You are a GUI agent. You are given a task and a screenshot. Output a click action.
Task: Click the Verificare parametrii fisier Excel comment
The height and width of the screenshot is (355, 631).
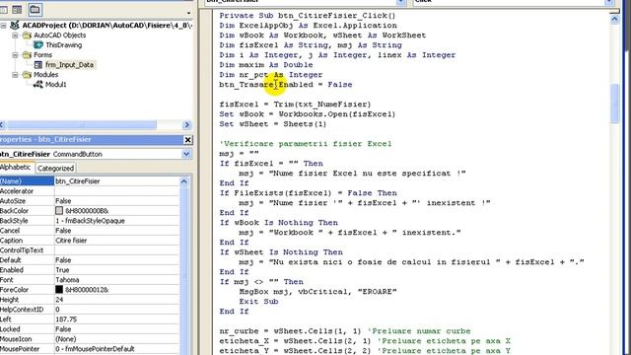pos(306,144)
